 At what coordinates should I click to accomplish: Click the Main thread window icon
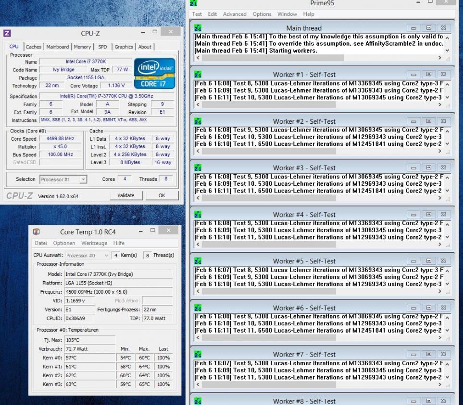(x=198, y=28)
